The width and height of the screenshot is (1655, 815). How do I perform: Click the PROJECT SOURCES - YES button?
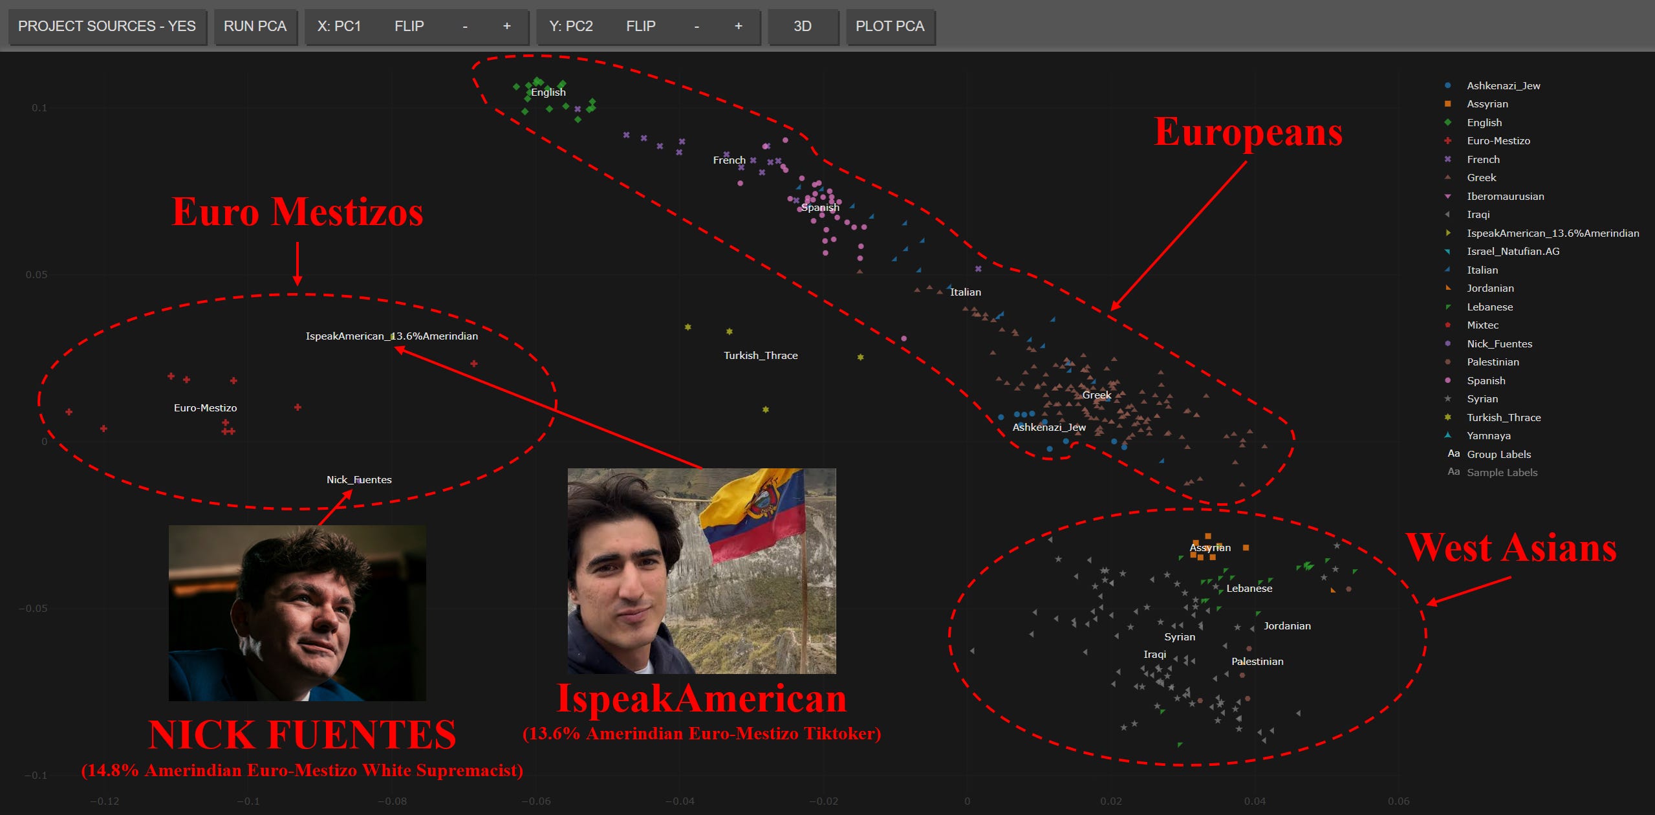pos(107,27)
